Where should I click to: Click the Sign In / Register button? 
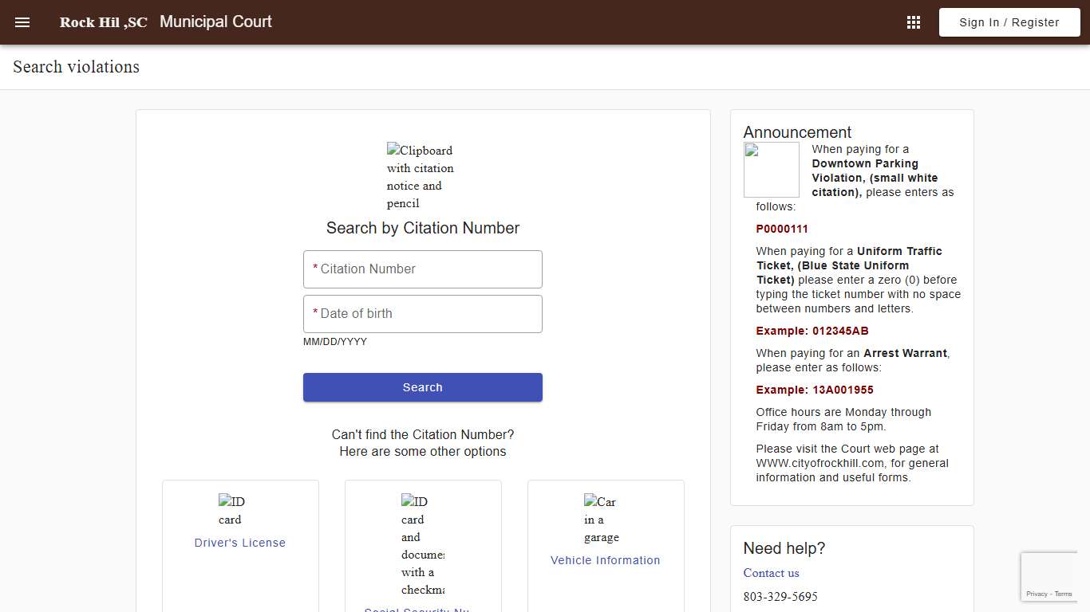(1009, 22)
